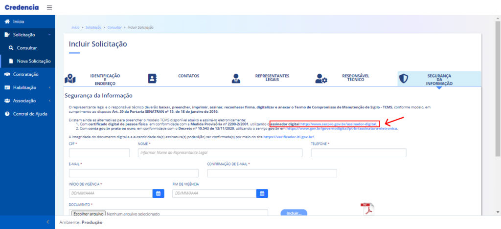Click the handshake icon beside Contratação
Screen dimensions: 501x229
pyautogui.click(x=7, y=74)
